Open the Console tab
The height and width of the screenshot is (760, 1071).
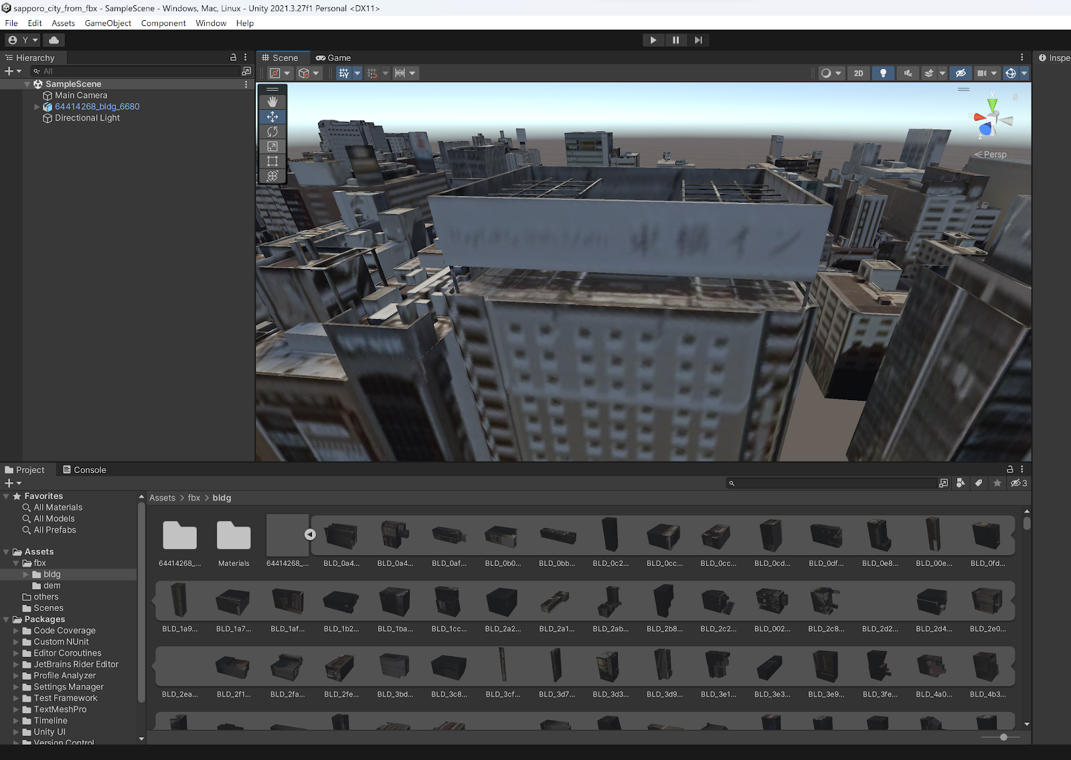pos(84,470)
